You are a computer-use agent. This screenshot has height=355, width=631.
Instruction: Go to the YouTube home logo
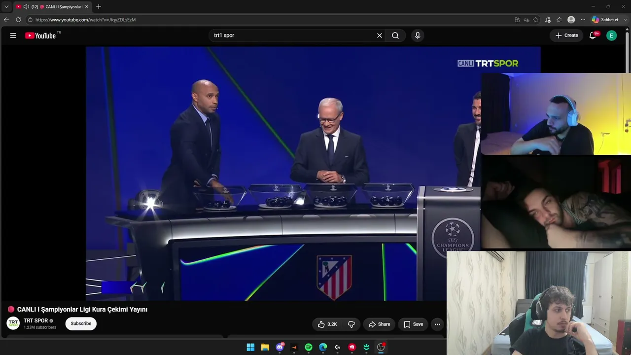(40, 35)
